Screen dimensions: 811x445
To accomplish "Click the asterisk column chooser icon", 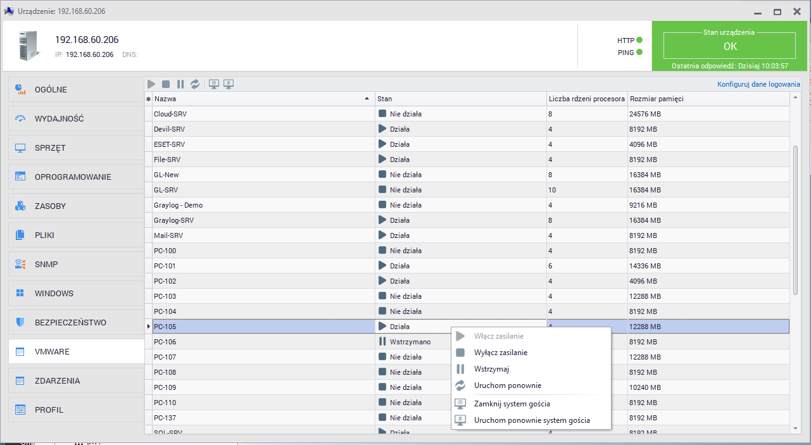I will (x=148, y=99).
